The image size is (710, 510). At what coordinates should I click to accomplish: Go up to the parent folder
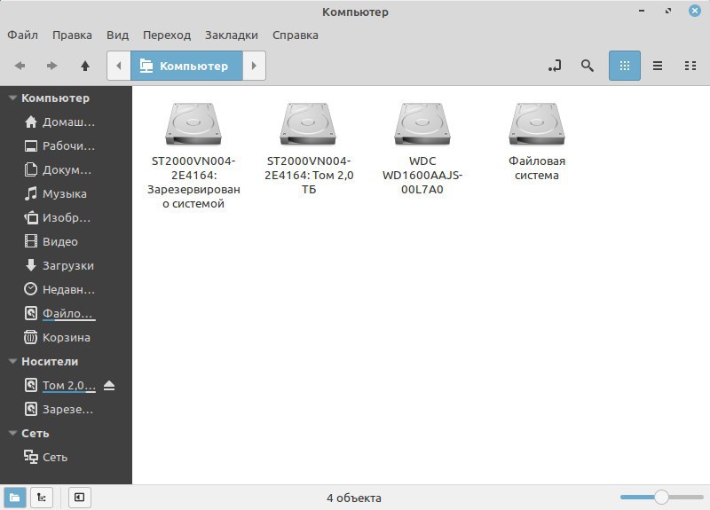click(85, 66)
